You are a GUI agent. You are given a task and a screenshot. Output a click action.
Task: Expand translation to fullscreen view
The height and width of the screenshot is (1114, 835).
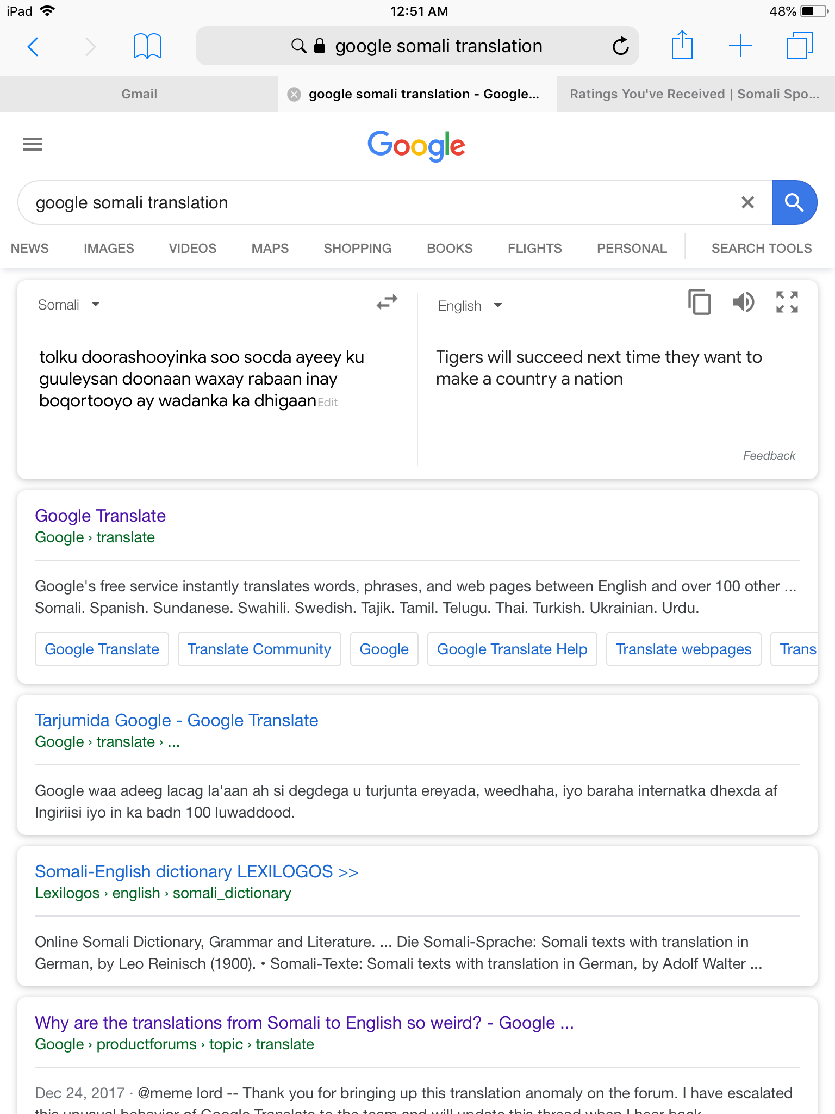tap(787, 302)
